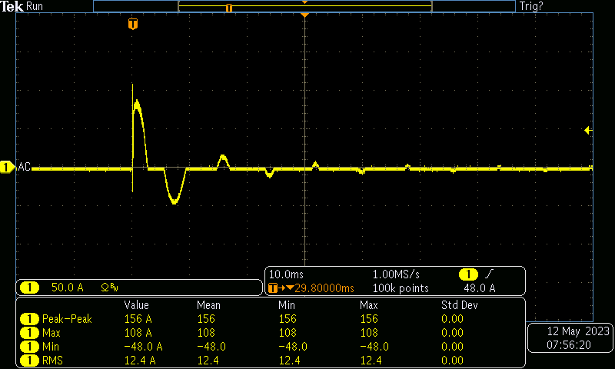Open the 10.0ms horizontal scale readout
Viewport: 615px width, 369px height.
(288, 274)
